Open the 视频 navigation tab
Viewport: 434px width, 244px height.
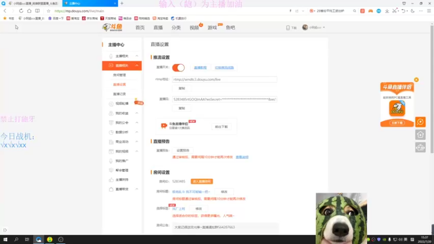(194, 28)
